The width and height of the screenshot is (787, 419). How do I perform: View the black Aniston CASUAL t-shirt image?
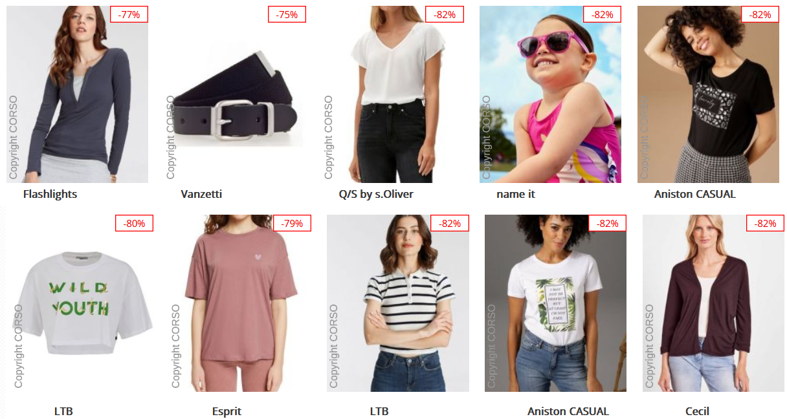[708, 94]
